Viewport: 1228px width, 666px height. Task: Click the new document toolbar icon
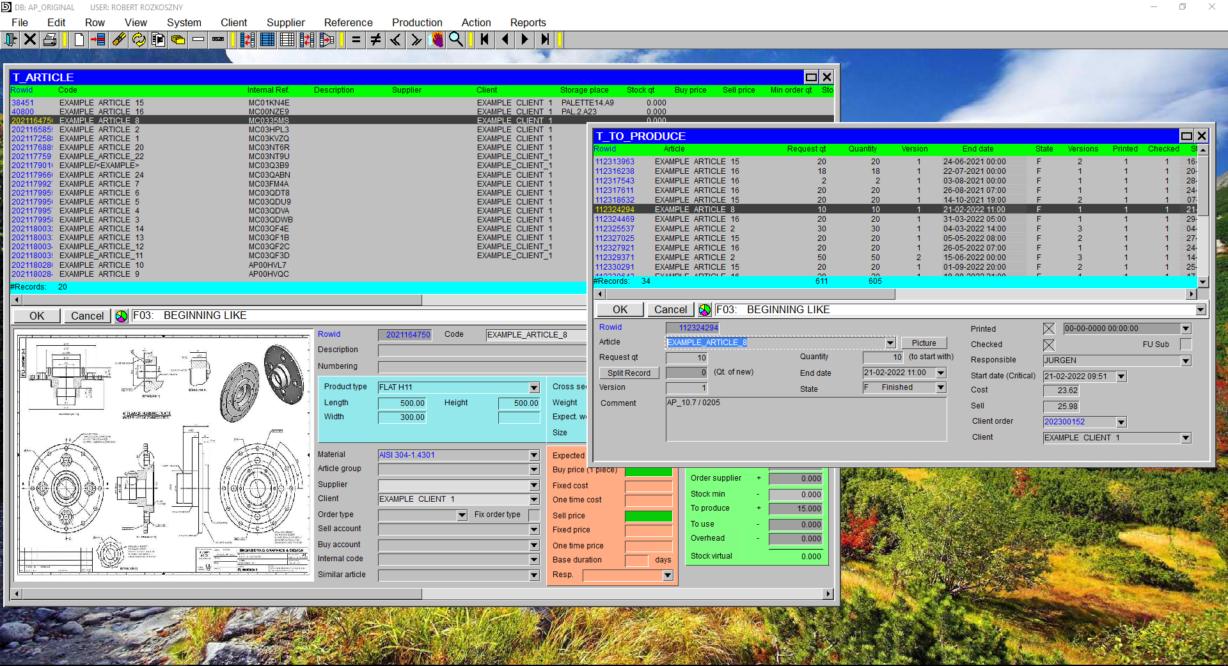pyautogui.click(x=78, y=40)
